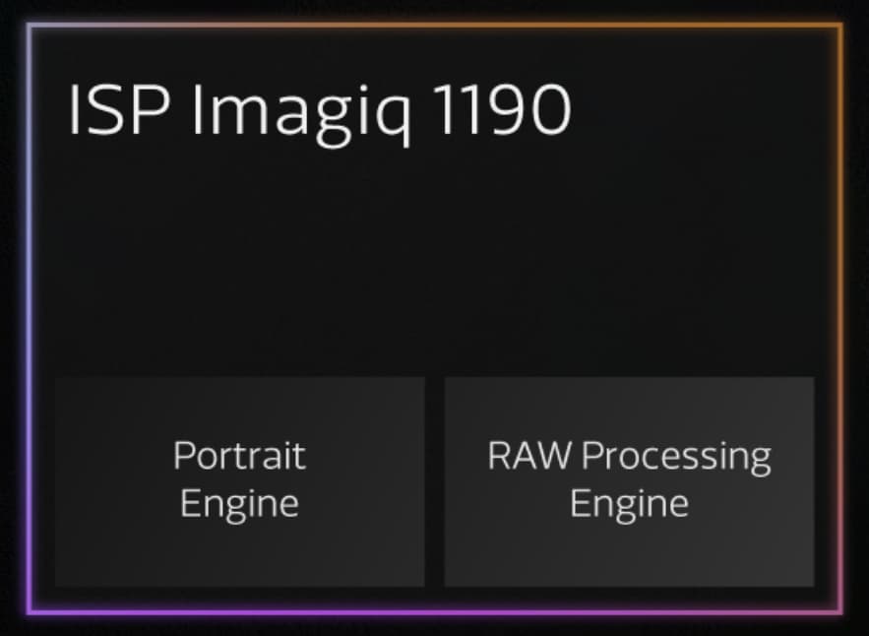
Task: Click the Portrait Engine box
Action: click(x=239, y=481)
